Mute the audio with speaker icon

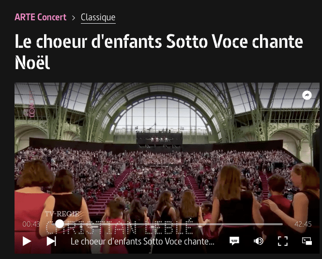click(x=259, y=241)
